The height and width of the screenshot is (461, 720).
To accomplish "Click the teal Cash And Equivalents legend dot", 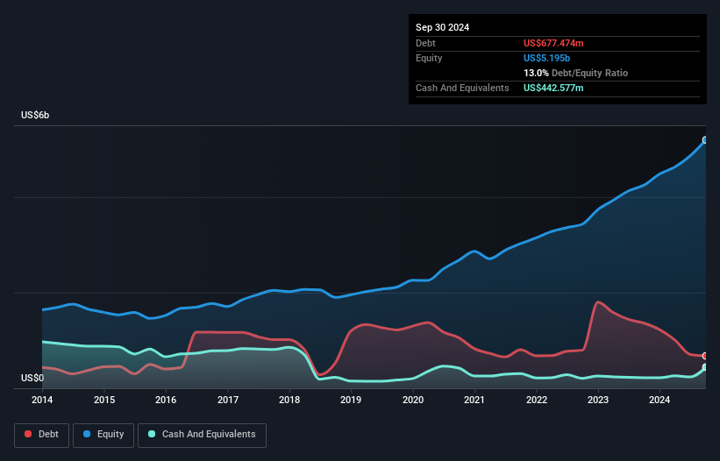I will coord(152,434).
